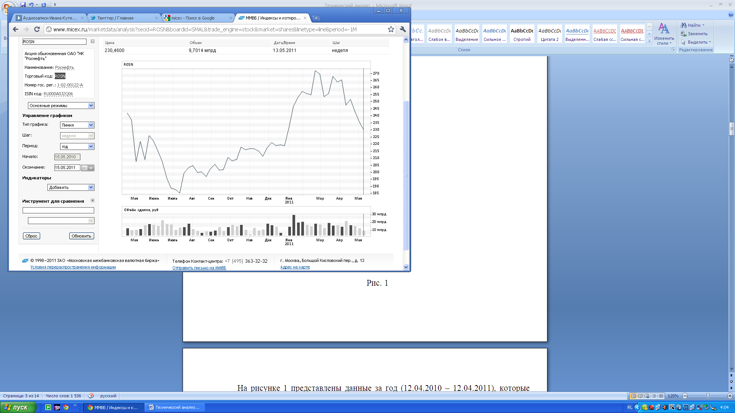
Task: Zoom in with the plus button
Action: click(730, 396)
